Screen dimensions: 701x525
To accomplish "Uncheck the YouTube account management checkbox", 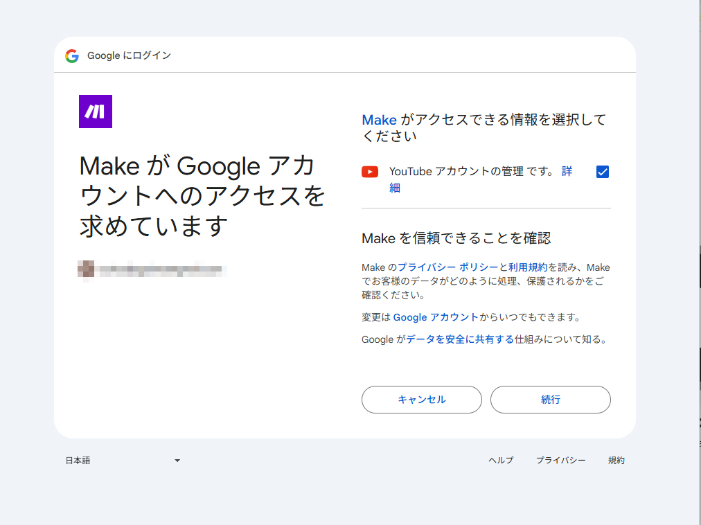I will (603, 172).
